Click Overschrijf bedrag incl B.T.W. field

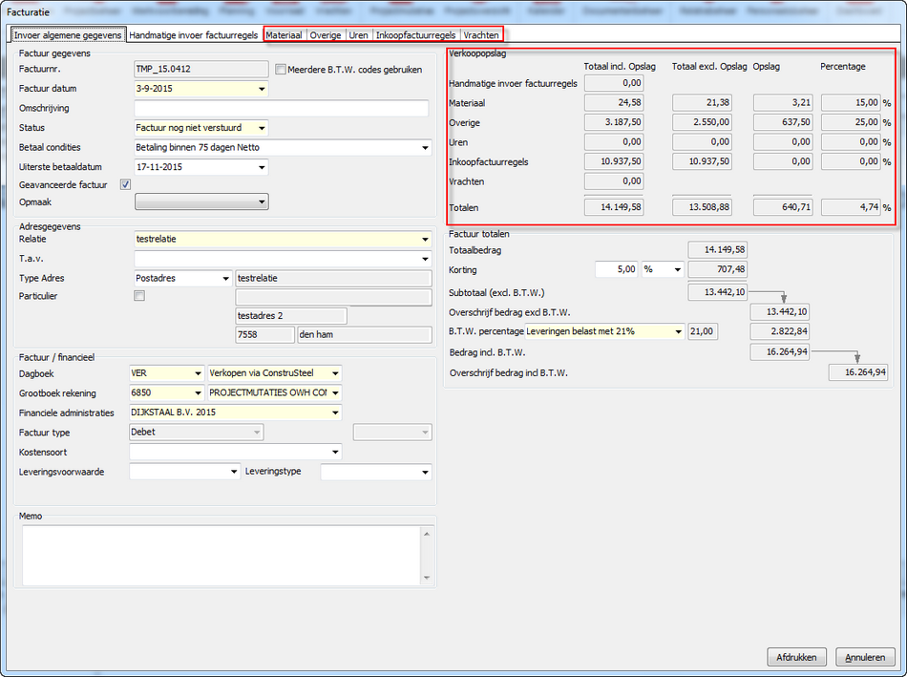pos(858,372)
